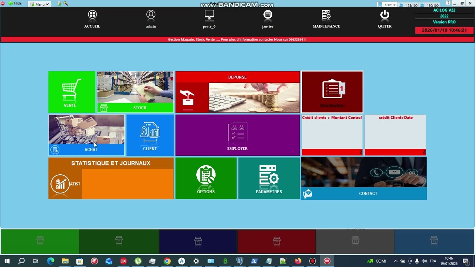The height and width of the screenshot is (267, 475).
Task: Open the ACHAT purchases tile
Action: tap(86, 135)
